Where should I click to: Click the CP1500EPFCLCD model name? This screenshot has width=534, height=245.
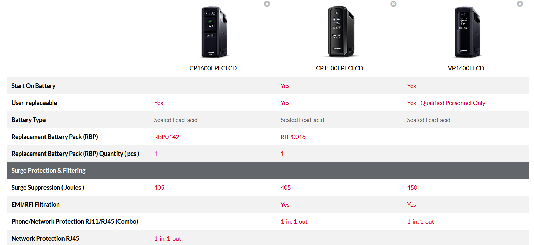[x=340, y=68]
